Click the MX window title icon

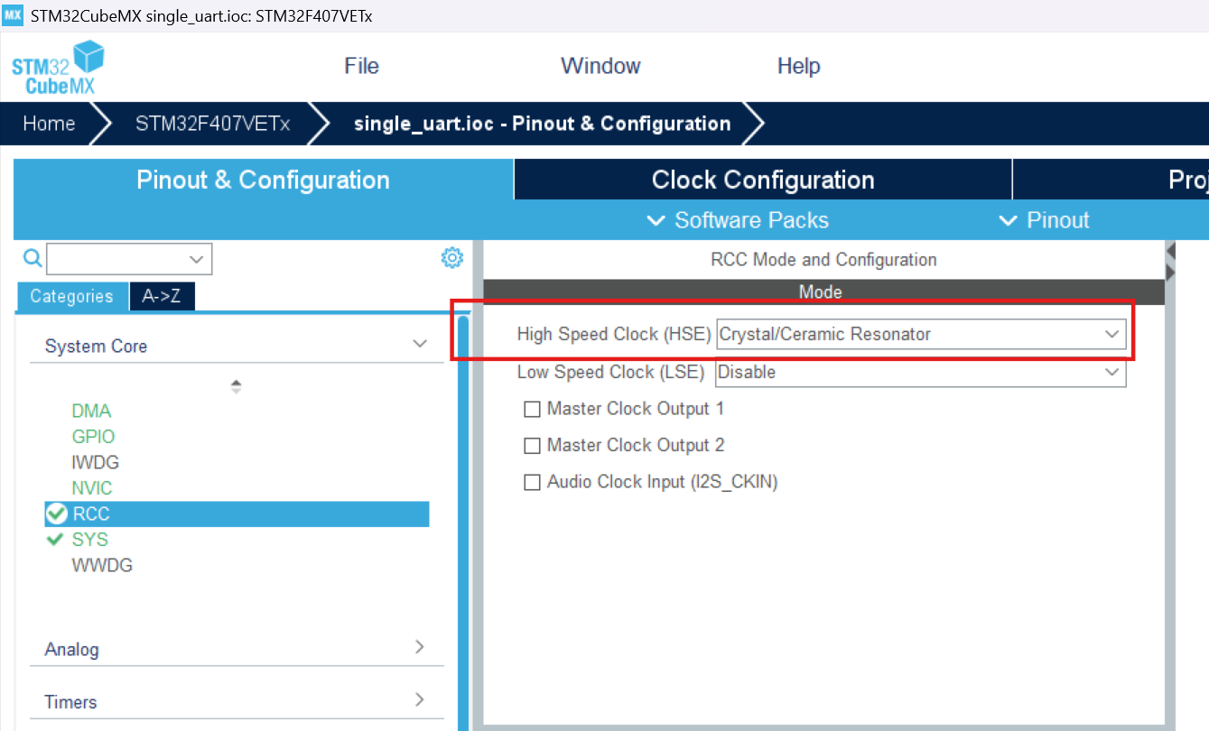click(13, 15)
